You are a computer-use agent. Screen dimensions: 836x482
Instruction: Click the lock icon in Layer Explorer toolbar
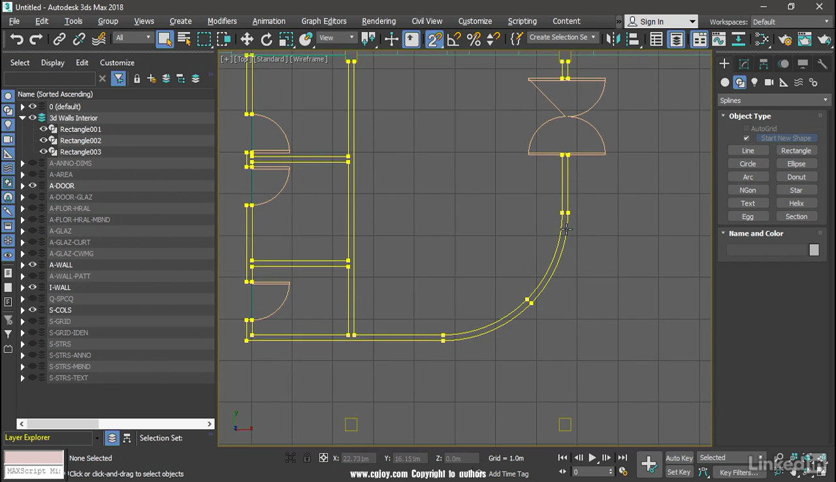point(137,79)
